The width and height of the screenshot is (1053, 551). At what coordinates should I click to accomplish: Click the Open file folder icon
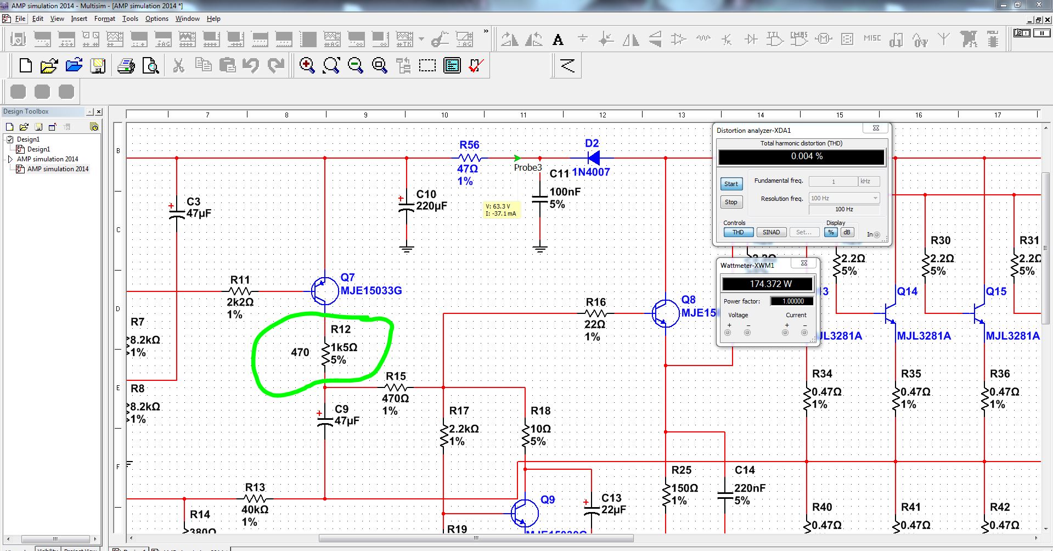point(49,66)
